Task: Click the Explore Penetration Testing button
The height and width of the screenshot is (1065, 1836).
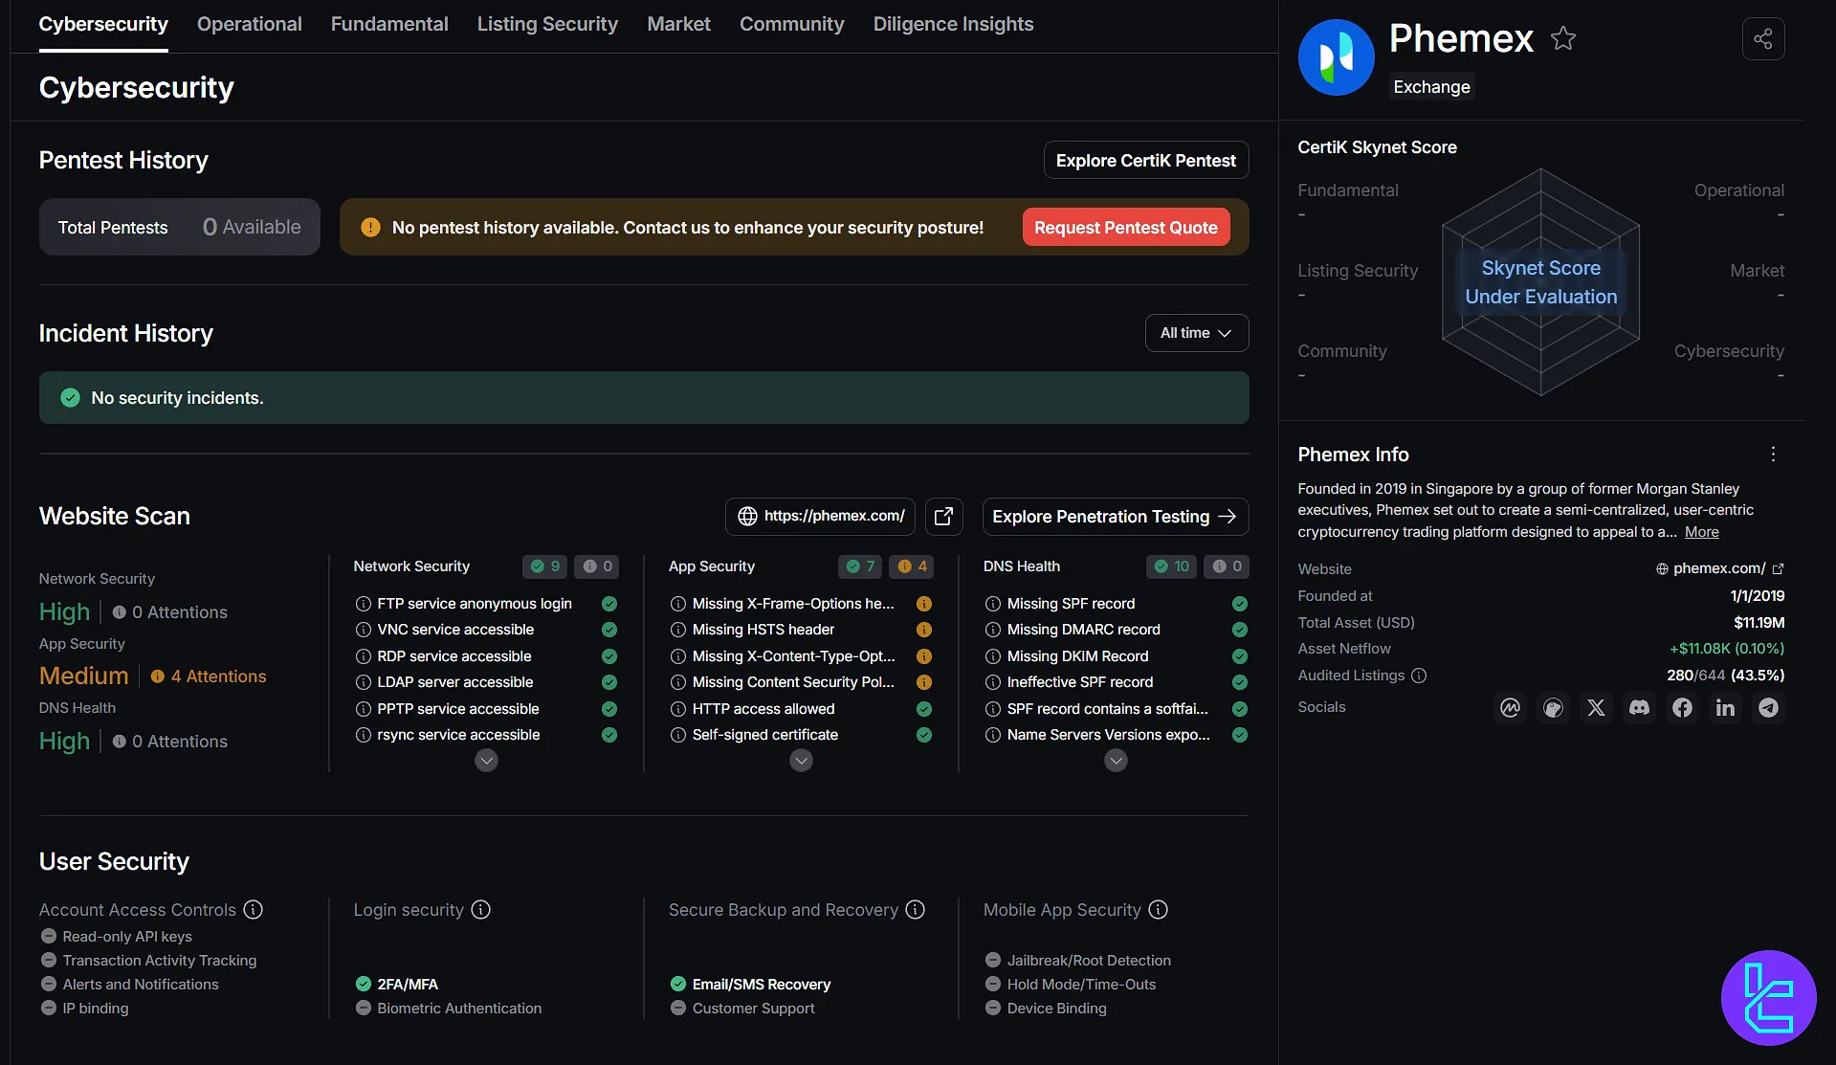Action: [1115, 517]
